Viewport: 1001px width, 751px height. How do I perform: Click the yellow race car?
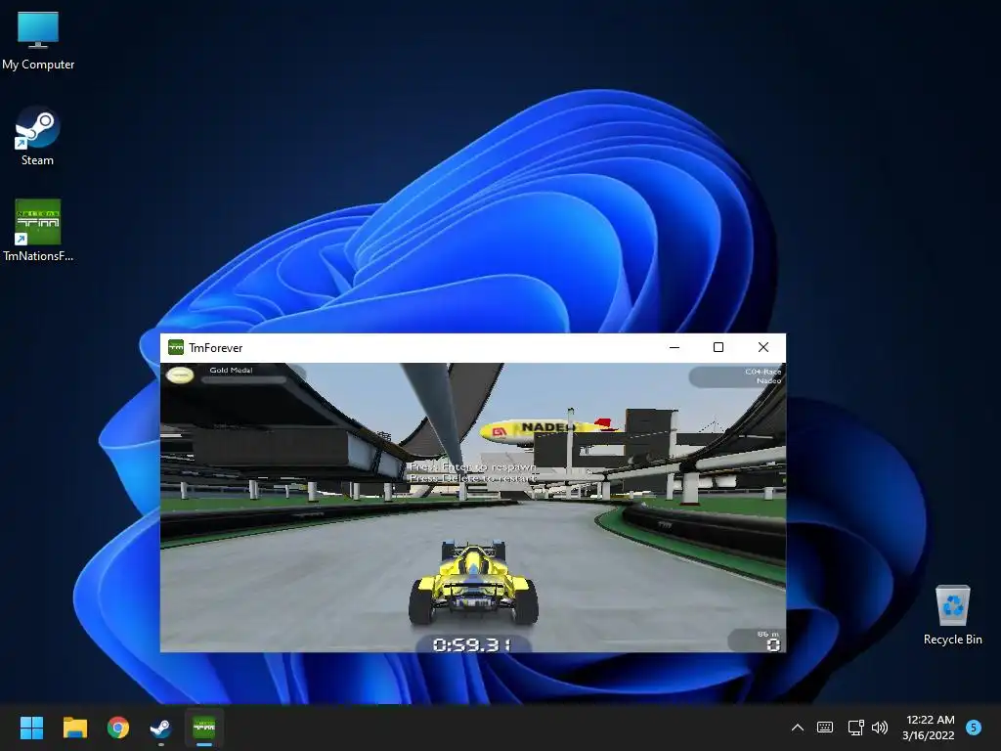(473, 583)
